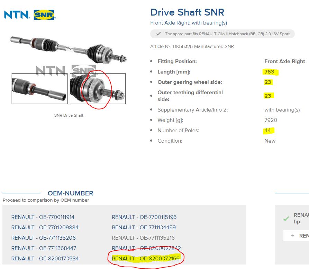
Task: Expand the plus icon in the right panel
Action: pos(292,236)
